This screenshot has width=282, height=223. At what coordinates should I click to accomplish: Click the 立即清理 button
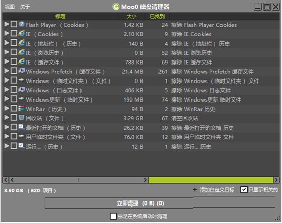pos(119,203)
